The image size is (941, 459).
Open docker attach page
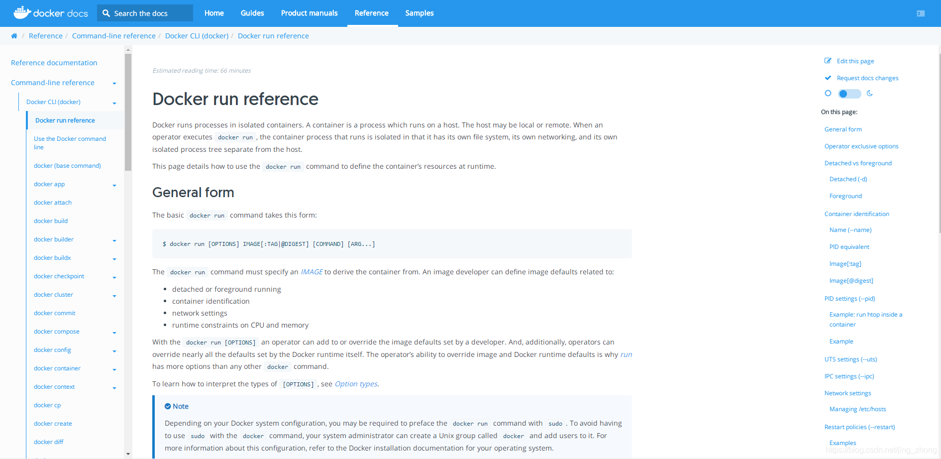tap(53, 203)
